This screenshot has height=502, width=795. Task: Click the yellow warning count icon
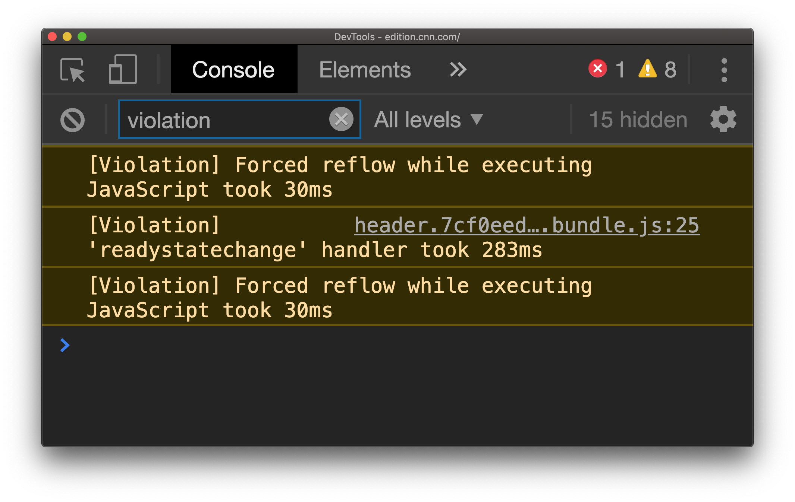(x=648, y=69)
